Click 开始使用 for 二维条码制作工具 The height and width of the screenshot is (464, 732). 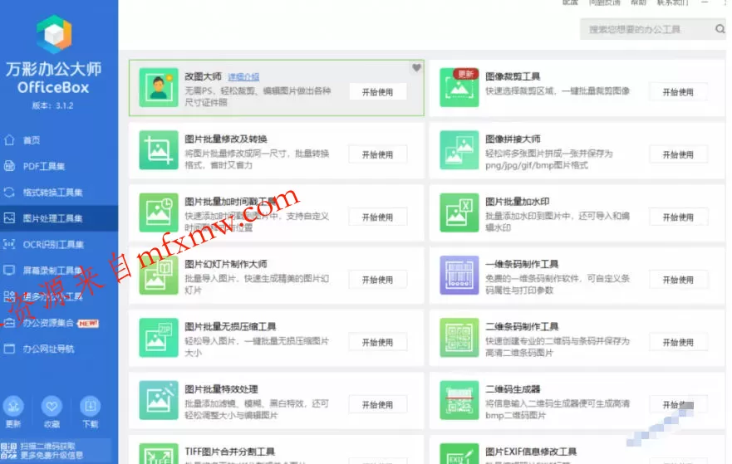tap(678, 342)
